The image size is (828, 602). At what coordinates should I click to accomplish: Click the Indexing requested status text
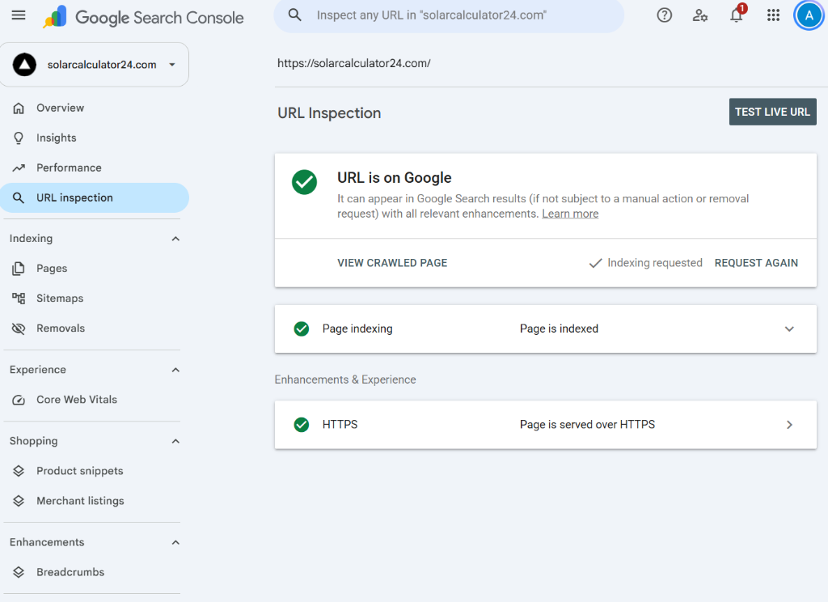(655, 263)
